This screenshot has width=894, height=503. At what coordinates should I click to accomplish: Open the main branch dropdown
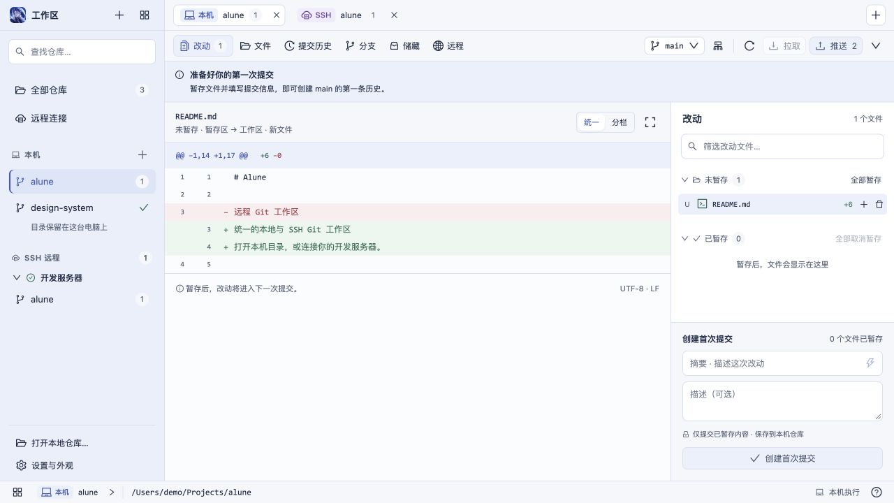(674, 46)
